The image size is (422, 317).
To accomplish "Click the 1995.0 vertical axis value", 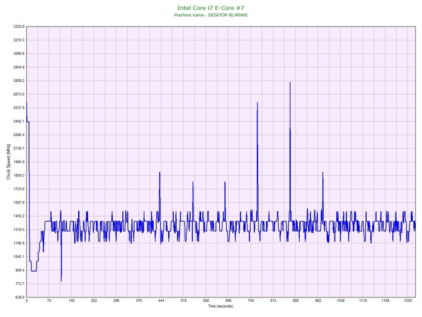I will (19, 162).
